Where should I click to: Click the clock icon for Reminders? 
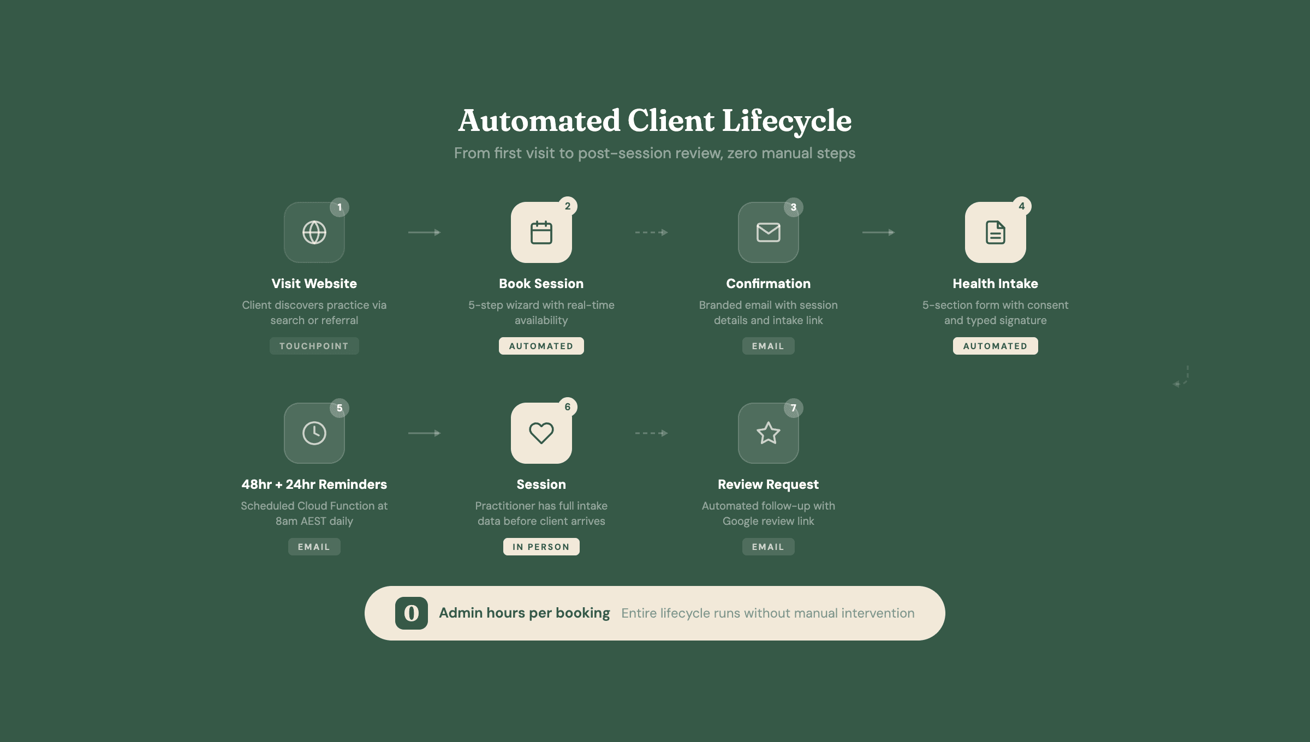pos(314,433)
